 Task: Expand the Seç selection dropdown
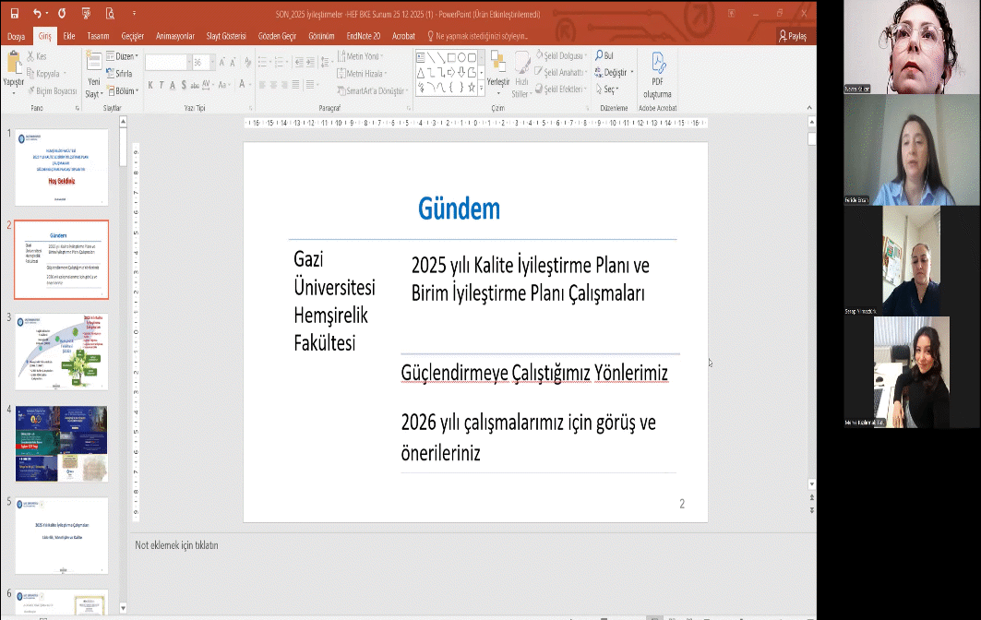609,89
